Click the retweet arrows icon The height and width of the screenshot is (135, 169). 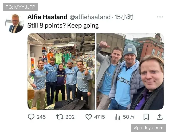pos(60,117)
